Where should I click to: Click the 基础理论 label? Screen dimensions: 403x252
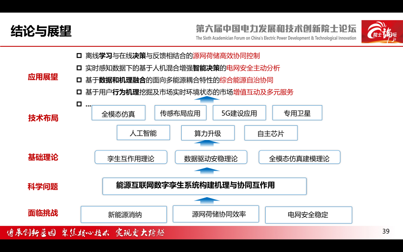43,157
